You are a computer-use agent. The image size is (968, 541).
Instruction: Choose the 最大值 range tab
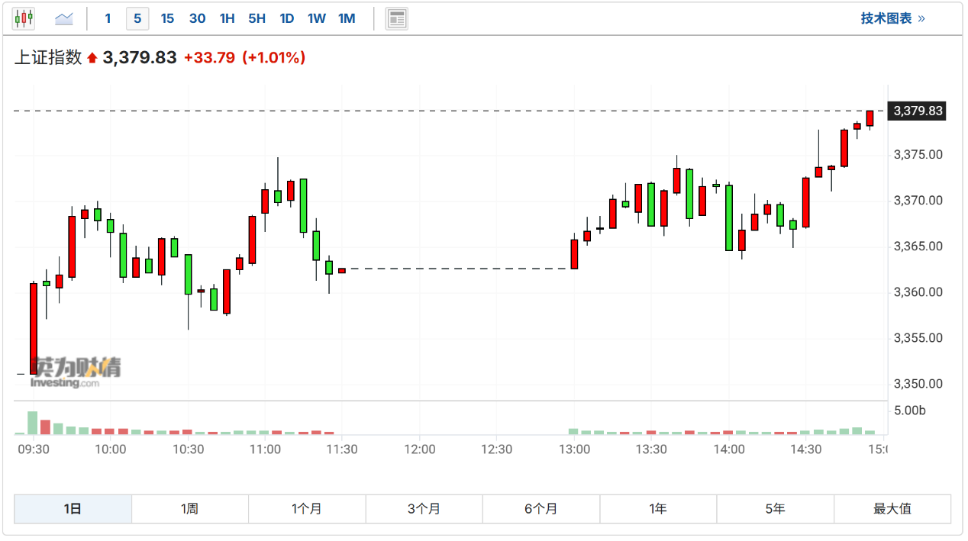tap(892, 509)
